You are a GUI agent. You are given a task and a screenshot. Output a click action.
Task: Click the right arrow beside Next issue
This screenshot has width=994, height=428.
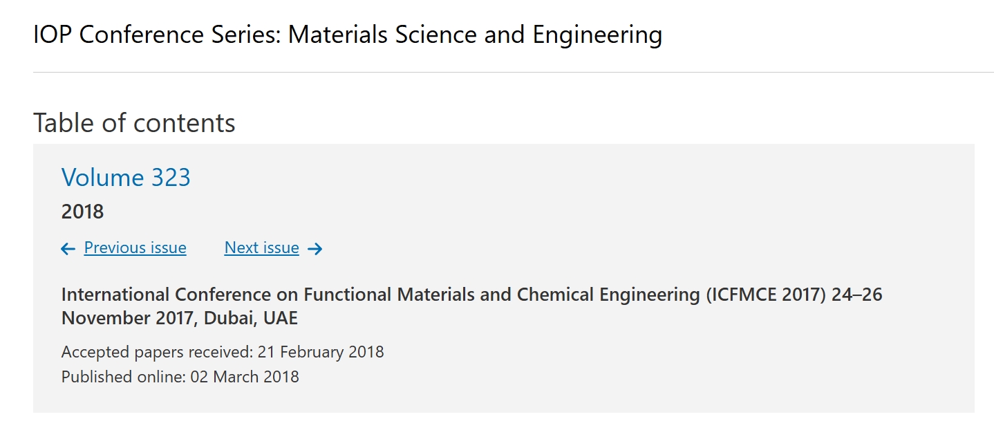click(315, 249)
